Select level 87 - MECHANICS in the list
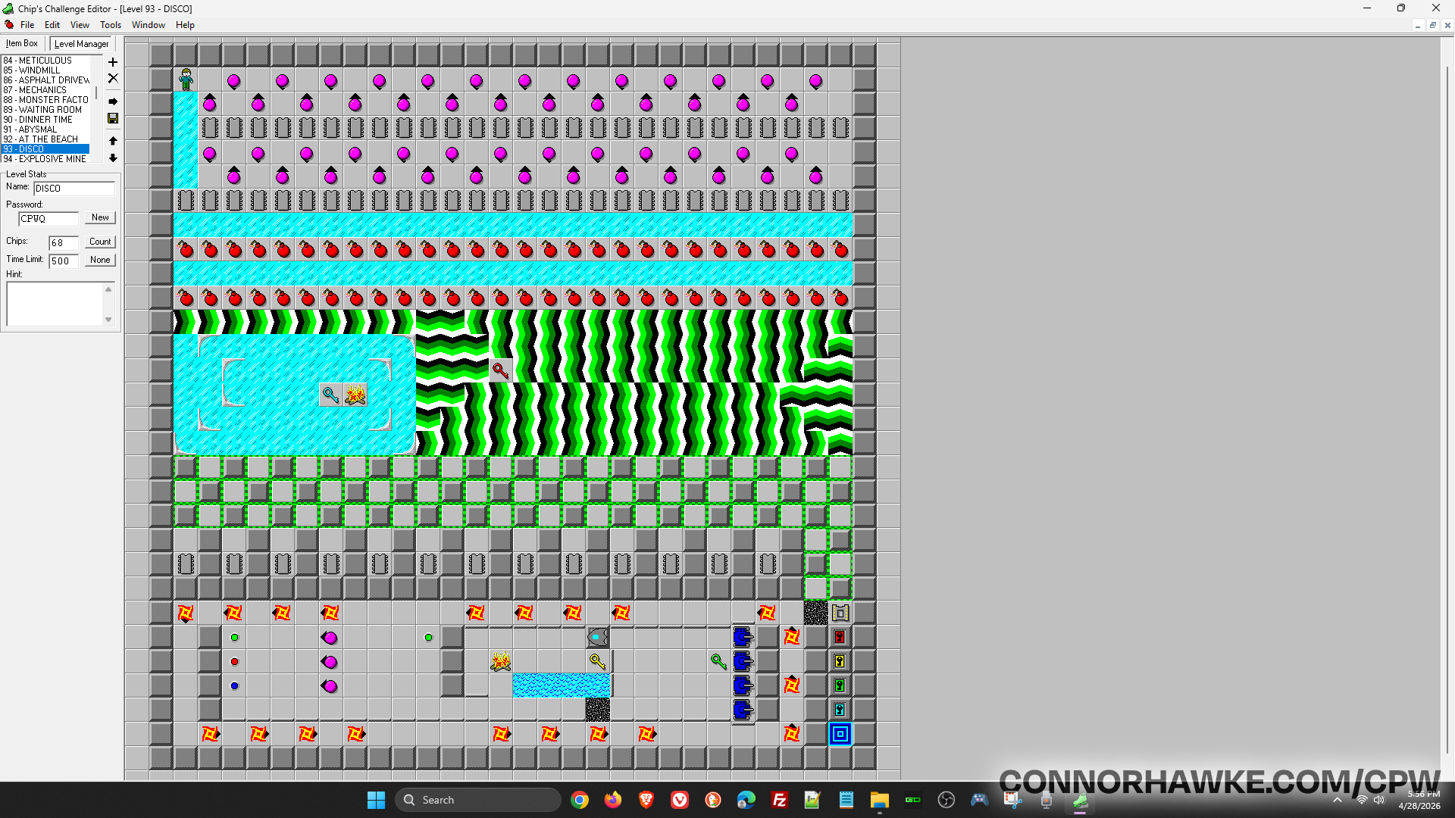 tap(45, 90)
